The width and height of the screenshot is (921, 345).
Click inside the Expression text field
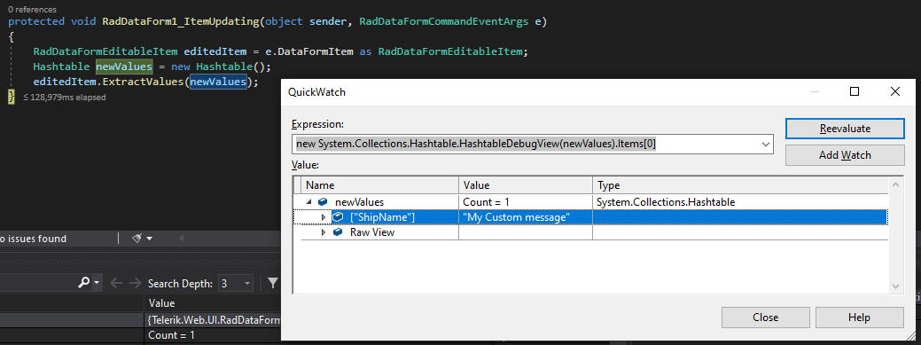click(526, 144)
